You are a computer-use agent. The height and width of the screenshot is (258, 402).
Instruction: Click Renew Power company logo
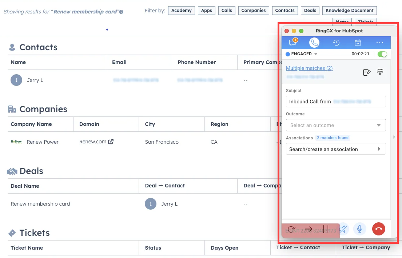pyautogui.click(x=16, y=142)
